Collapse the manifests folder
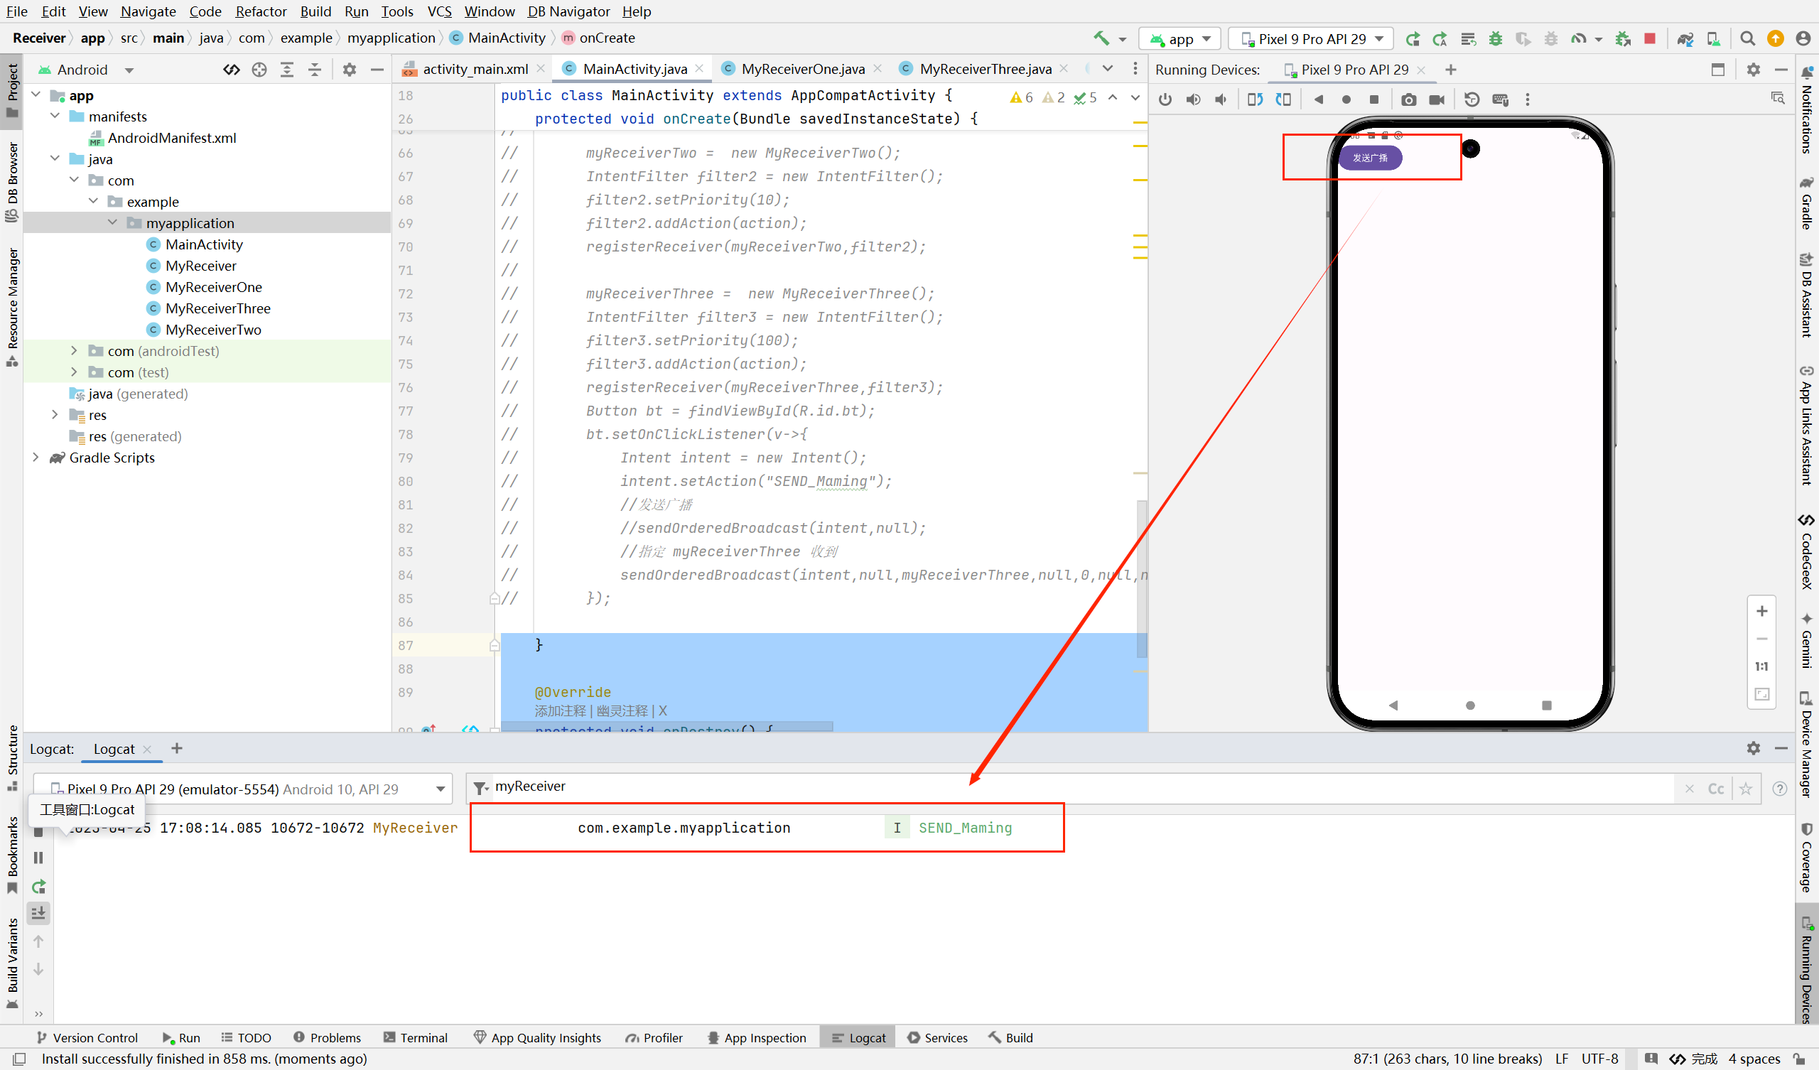This screenshot has width=1819, height=1070. [x=55, y=117]
